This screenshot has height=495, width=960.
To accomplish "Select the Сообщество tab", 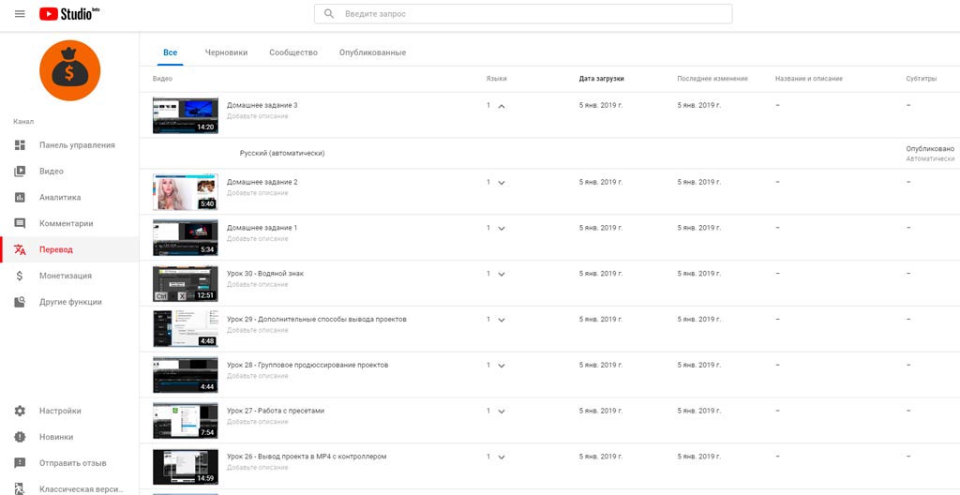I will click(x=293, y=52).
